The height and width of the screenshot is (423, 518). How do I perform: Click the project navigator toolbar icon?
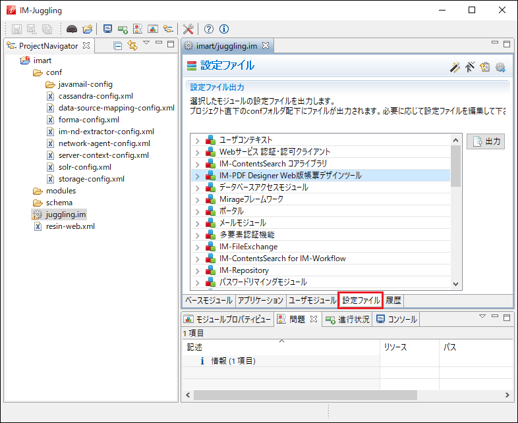(168, 29)
